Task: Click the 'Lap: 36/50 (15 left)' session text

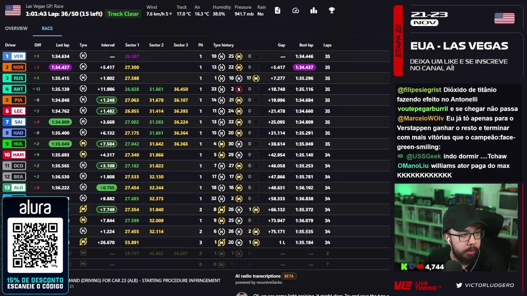Action: [76, 14]
